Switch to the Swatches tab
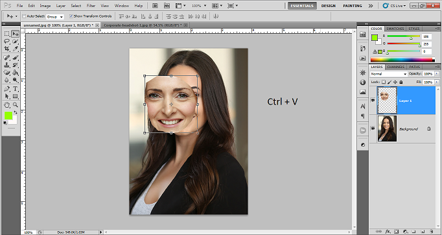 tap(395, 29)
